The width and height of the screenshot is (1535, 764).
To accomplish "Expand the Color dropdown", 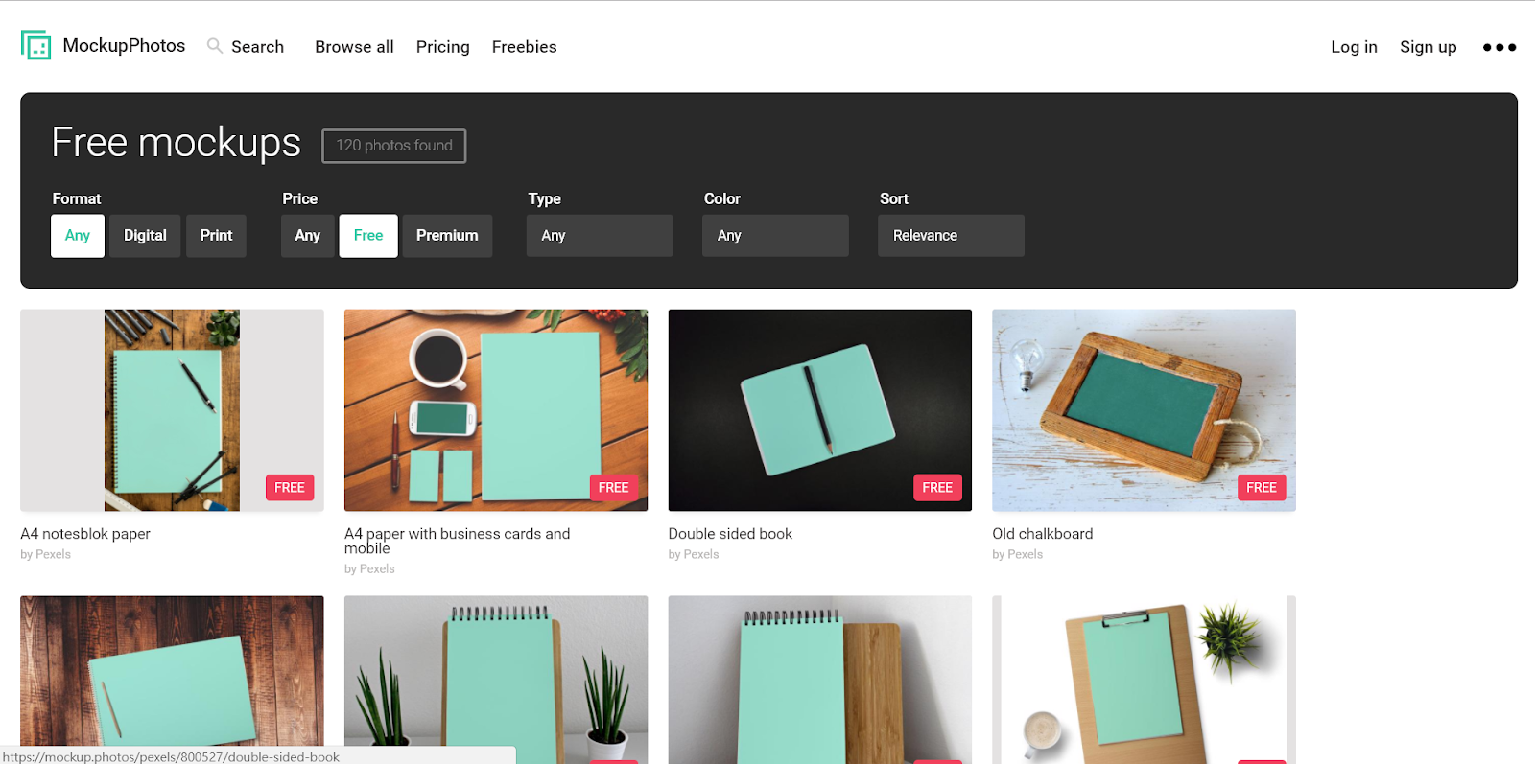I will (776, 236).
